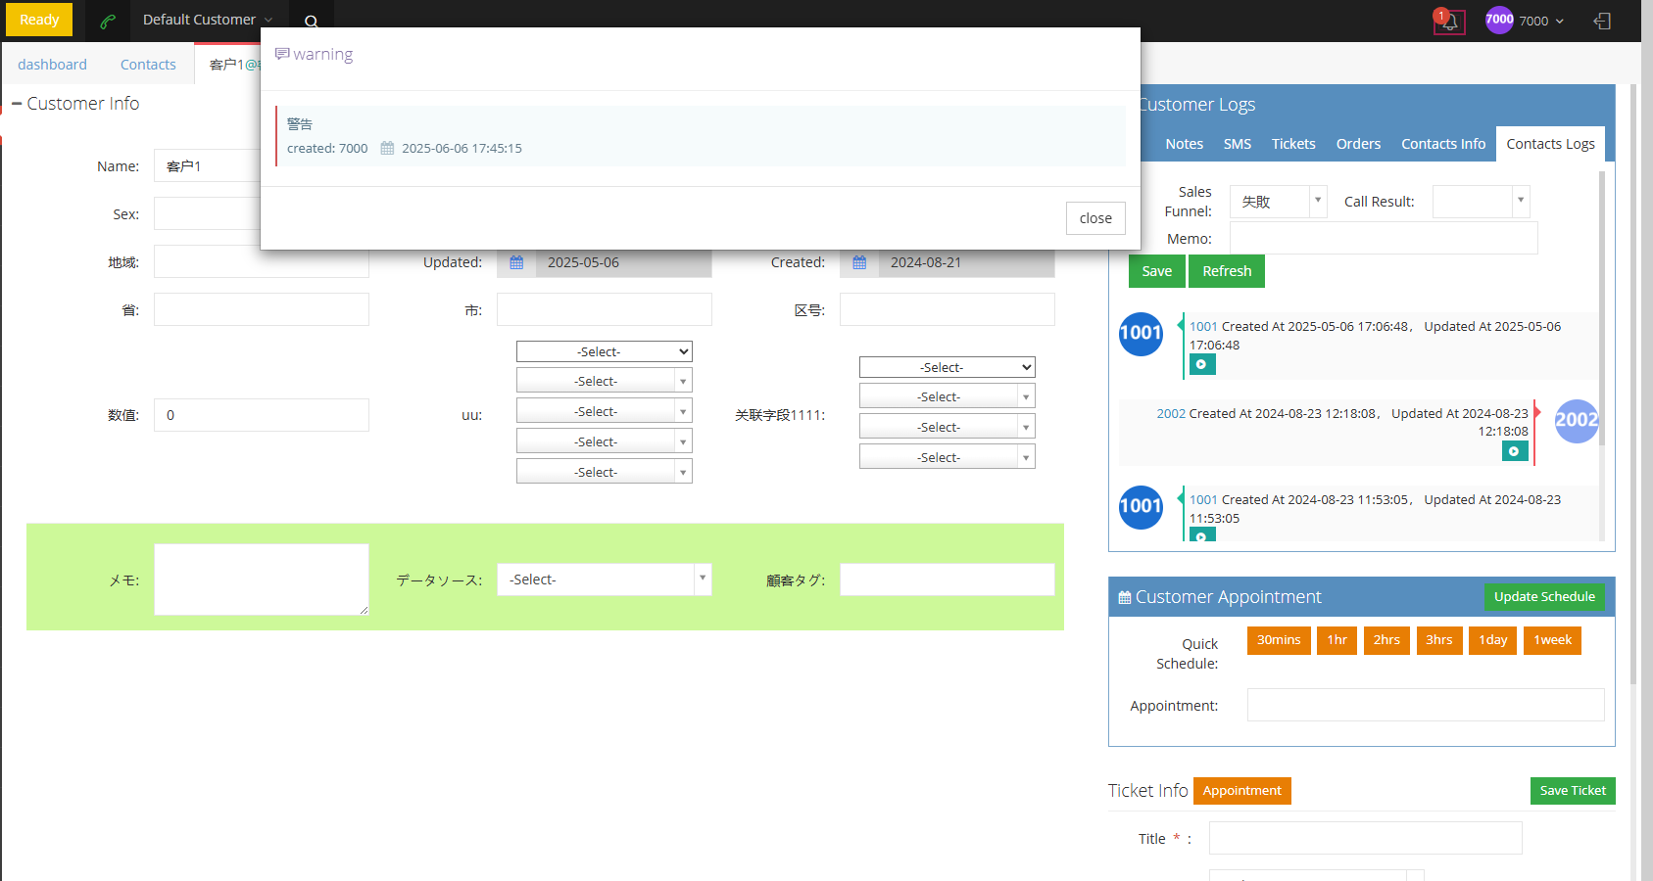Open last 关联字段1111 select dropdown
The height and width of the screenshot is (881, 1653).
pos(948,457)
